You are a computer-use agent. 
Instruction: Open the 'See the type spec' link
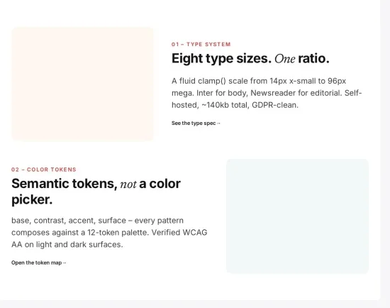pyautogui.click(x=196, y=123)
